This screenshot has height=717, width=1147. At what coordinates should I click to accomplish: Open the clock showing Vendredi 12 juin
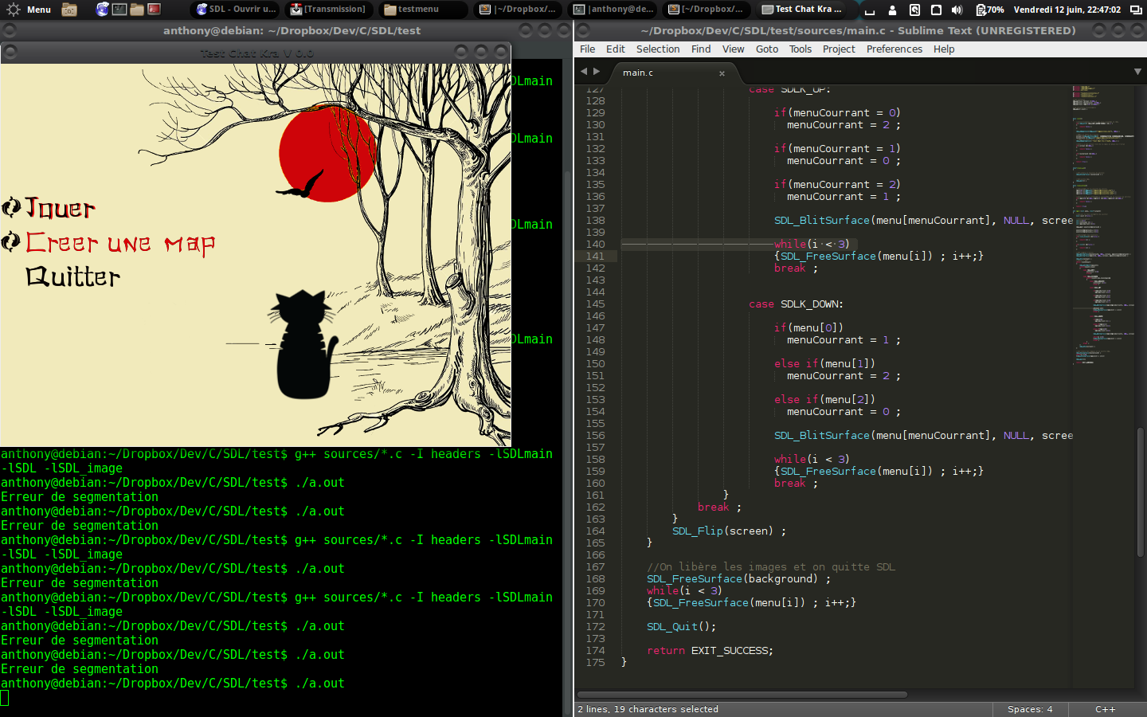point(1067,10)
